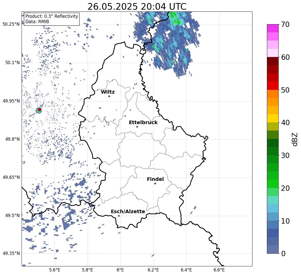The image size is (301, 275).
Task: Click the 49.8°N latitude label
Action: point(12,139)
